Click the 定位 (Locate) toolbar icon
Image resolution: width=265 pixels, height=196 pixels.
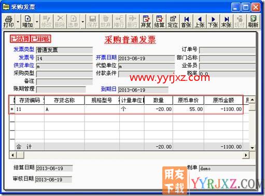[x=173, y=22]
